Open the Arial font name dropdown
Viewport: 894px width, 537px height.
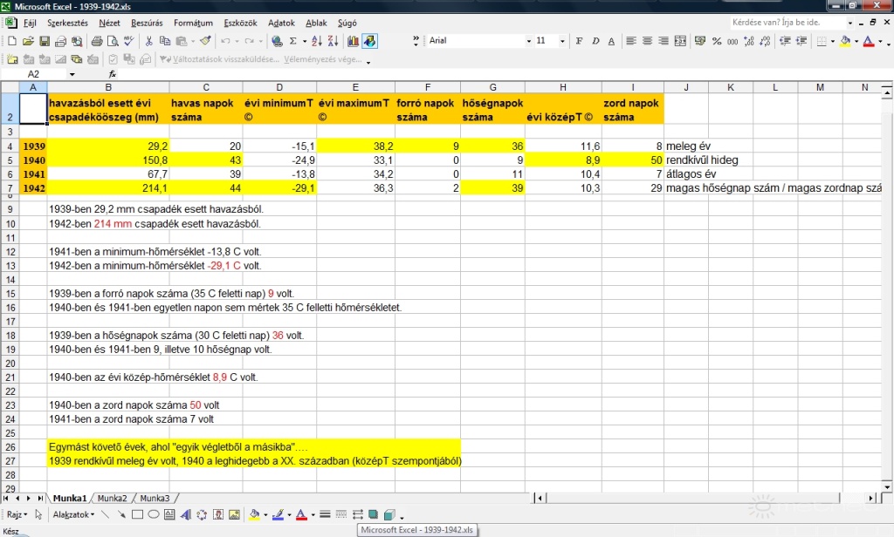pos(528,41)
